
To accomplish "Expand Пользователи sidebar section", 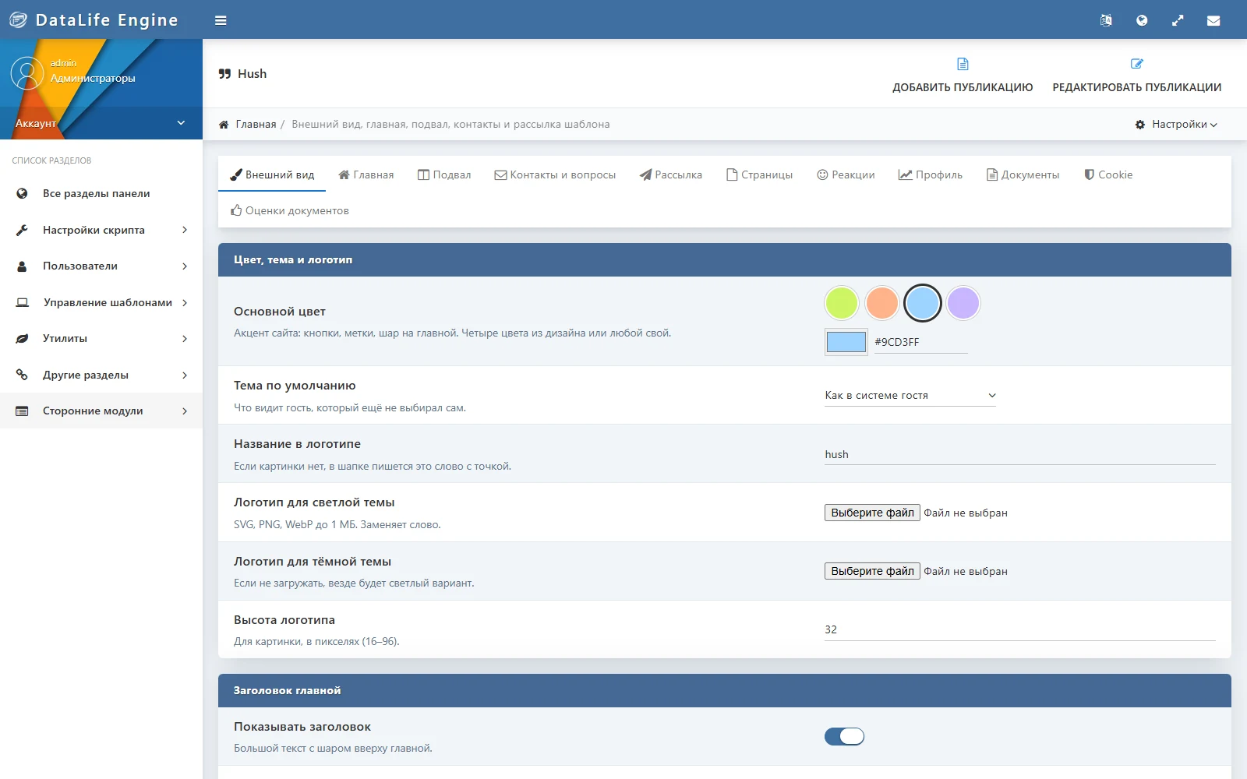I will click(101, 266).
